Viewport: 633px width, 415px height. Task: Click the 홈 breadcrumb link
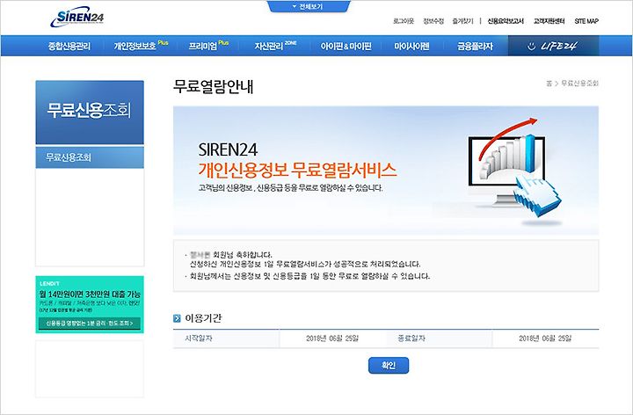[549, 84]
